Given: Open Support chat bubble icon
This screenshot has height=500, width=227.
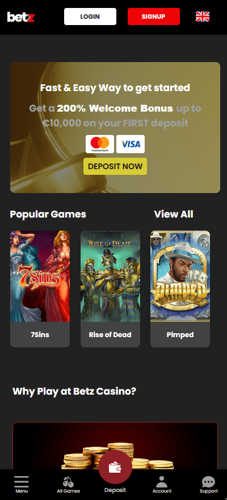Looking at the screenshot, I should (209, 482).
